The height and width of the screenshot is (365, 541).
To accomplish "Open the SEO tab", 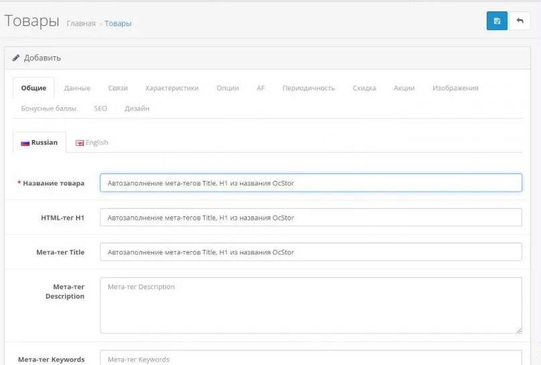I will click(101, 108).
